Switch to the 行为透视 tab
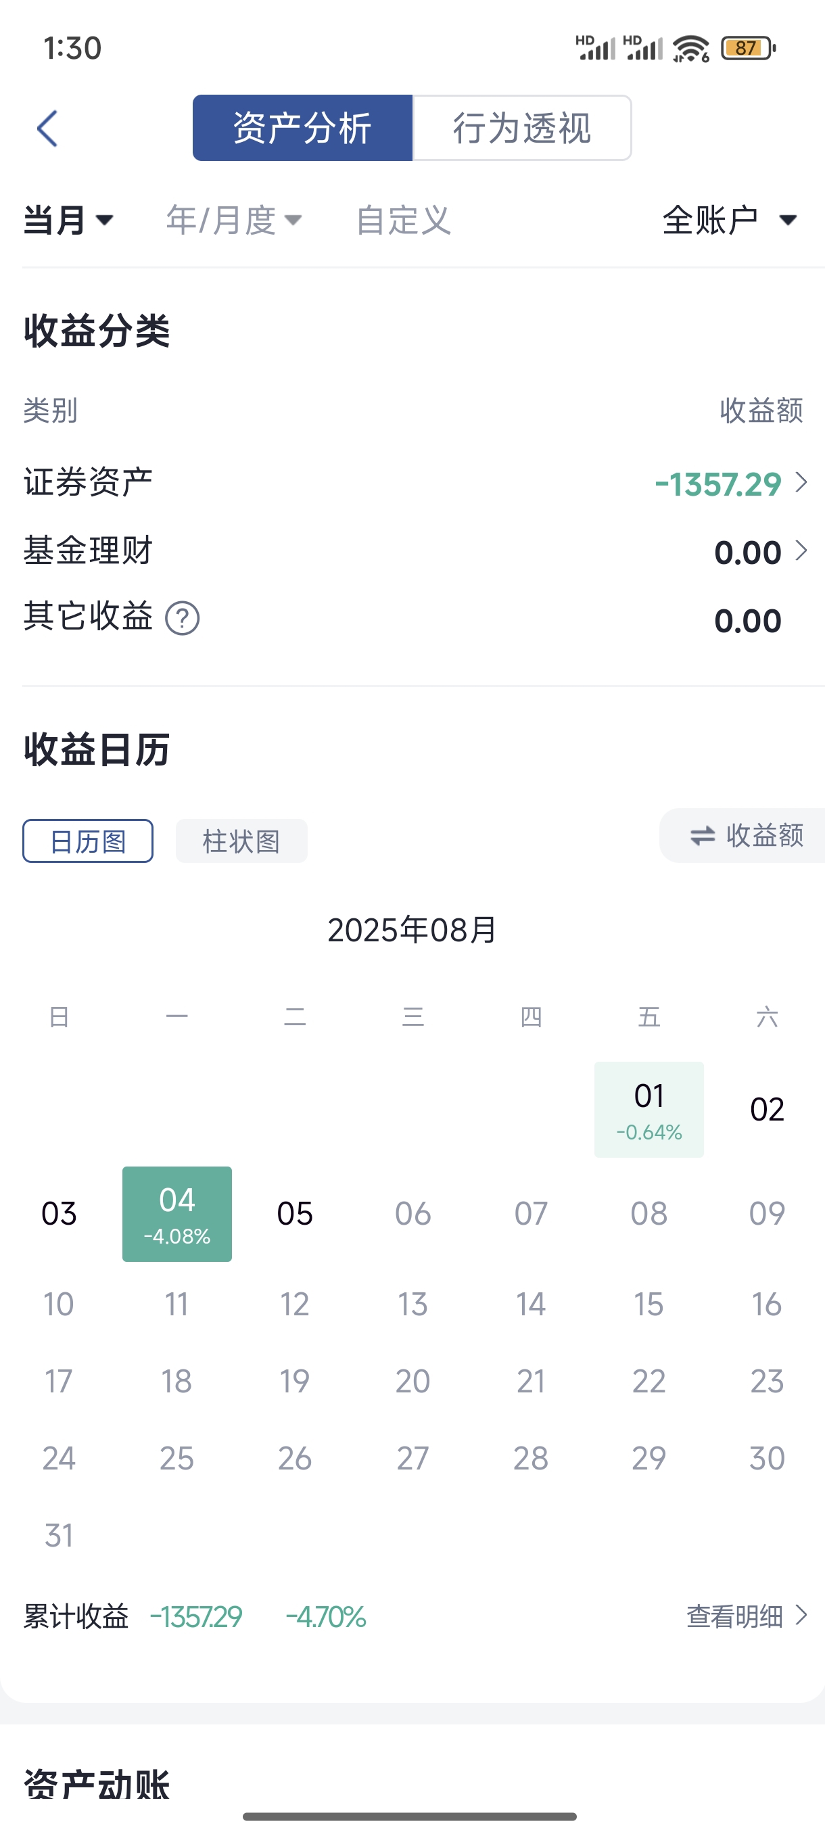Image resolution: width=825 pixels, height=1834 pixels. pos(522,128)
